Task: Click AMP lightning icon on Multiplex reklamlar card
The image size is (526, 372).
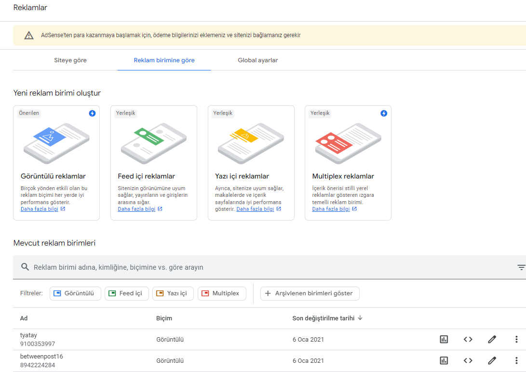Action: point(384,113)
